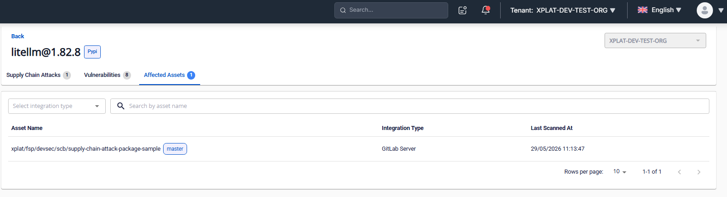Click the magnifier icon in asset search

click(x=121, y=106)
